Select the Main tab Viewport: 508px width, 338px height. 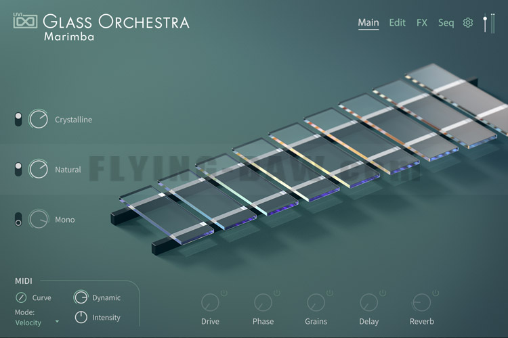pyautogui.click(x=368, y=23)
